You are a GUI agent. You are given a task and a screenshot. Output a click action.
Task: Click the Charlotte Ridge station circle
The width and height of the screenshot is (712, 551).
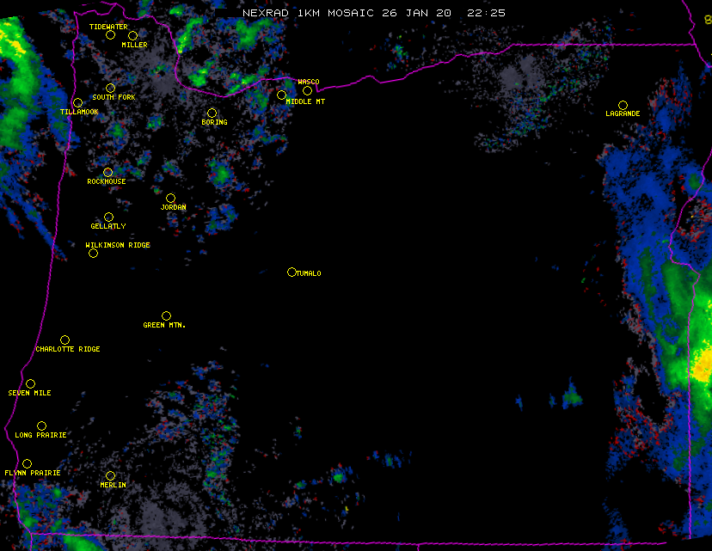(x=64, y=340)
